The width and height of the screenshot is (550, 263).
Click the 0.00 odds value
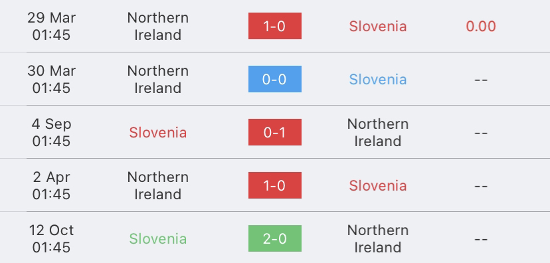[x=481, y=27]
